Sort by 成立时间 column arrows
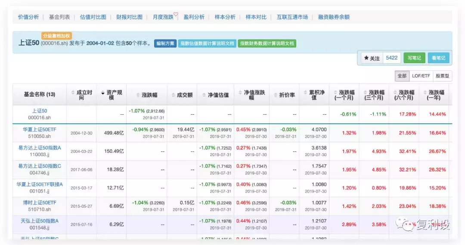Image resolution: width=465 pixels, height=245 pixels. coord(73,92)
